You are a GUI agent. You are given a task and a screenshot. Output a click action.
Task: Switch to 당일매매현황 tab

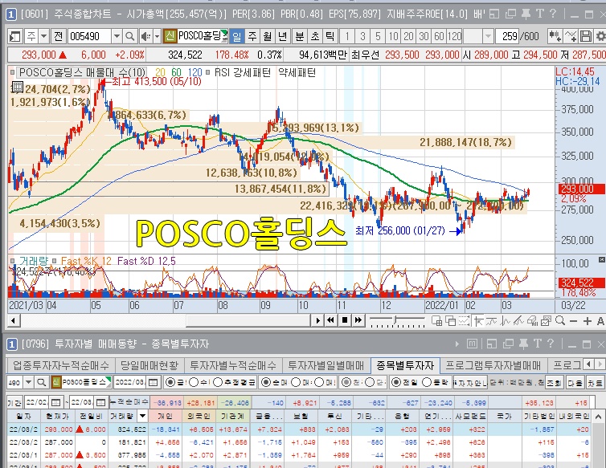[x=149, y=365]
